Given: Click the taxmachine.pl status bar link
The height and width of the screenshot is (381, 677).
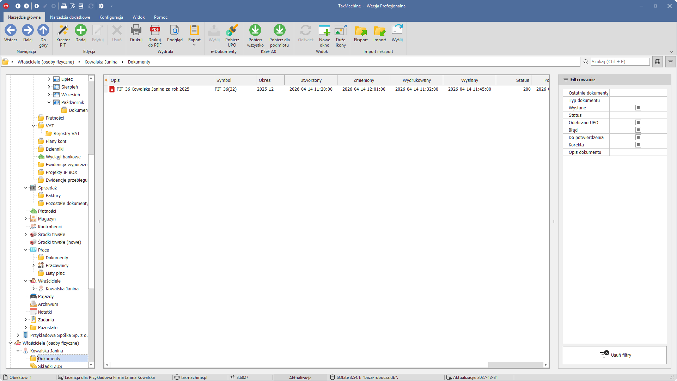Looking at the screenshot, I should [x=194, y=377].
